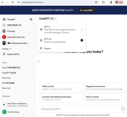Click GPT-3.5 lightning bolt icon
The width and height of the screenshot is (127, 117).
click(x=41, y=40)
